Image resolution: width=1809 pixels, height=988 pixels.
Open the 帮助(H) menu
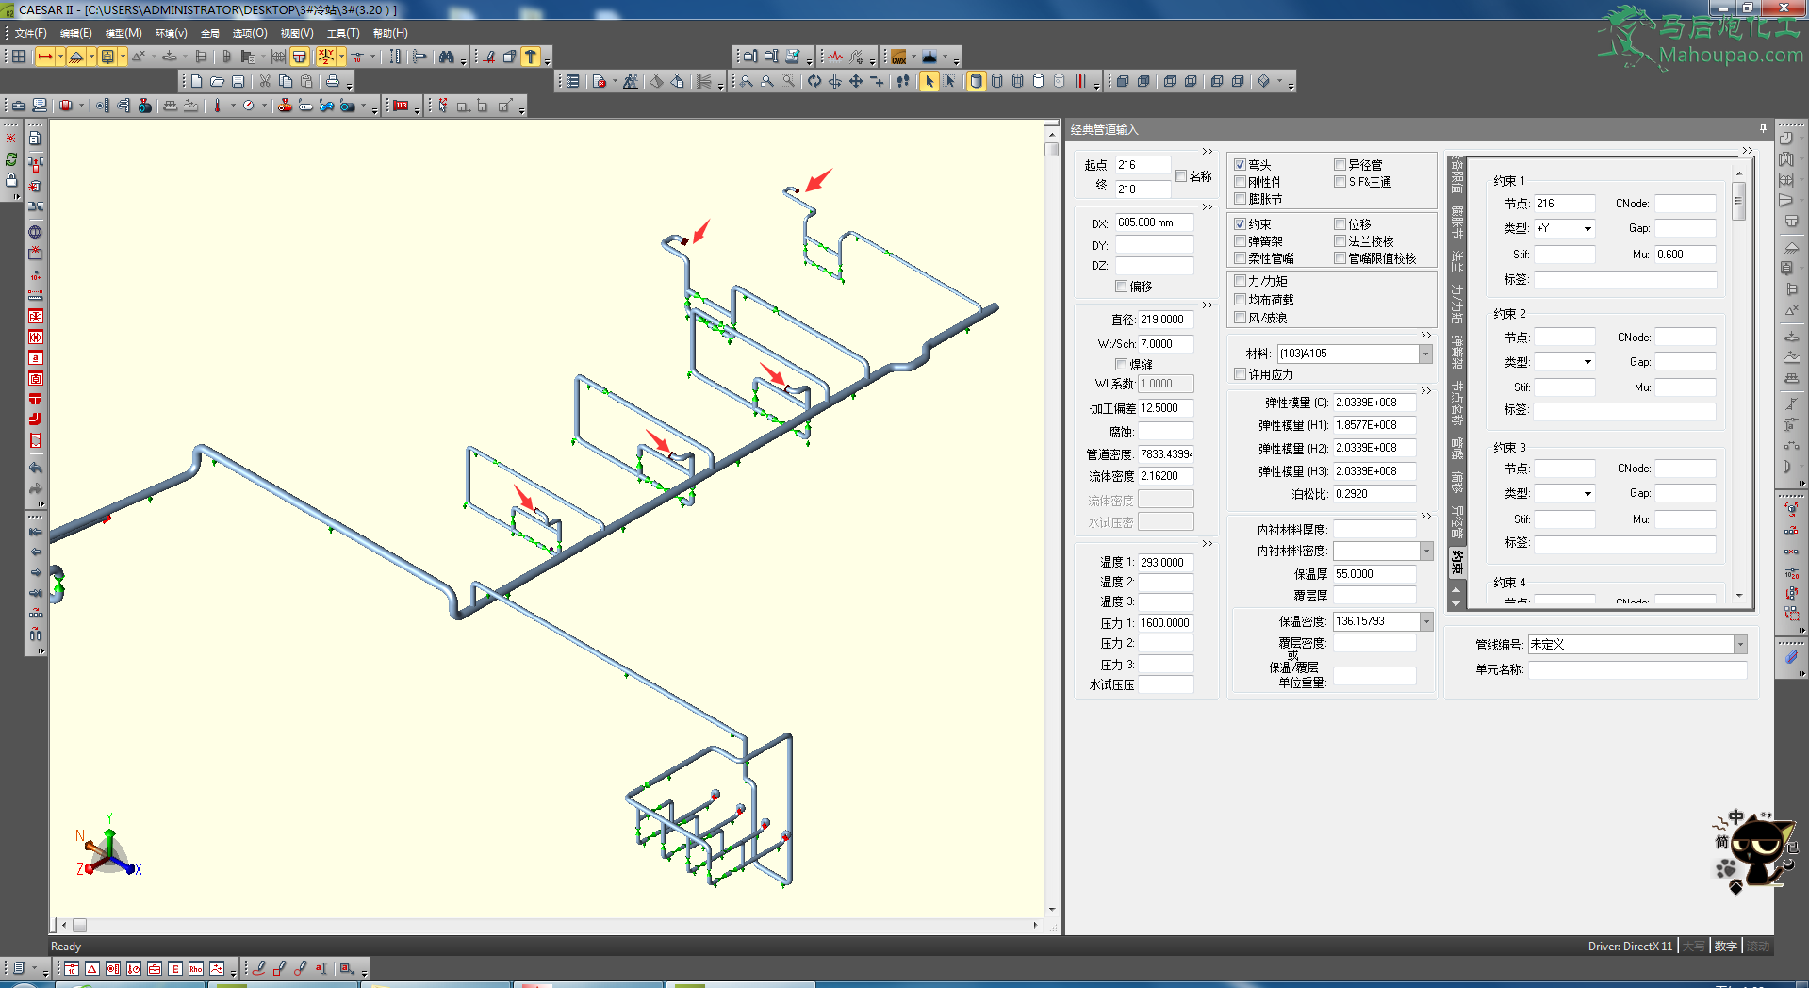[x=390, y=33]
